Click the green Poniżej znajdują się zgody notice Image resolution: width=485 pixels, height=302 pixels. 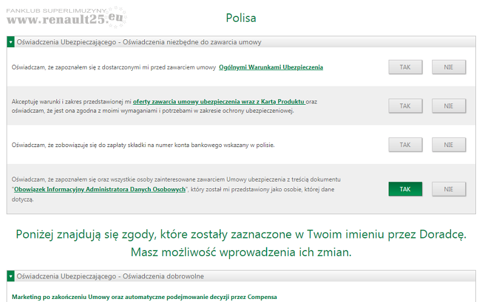tap(241, 242)
